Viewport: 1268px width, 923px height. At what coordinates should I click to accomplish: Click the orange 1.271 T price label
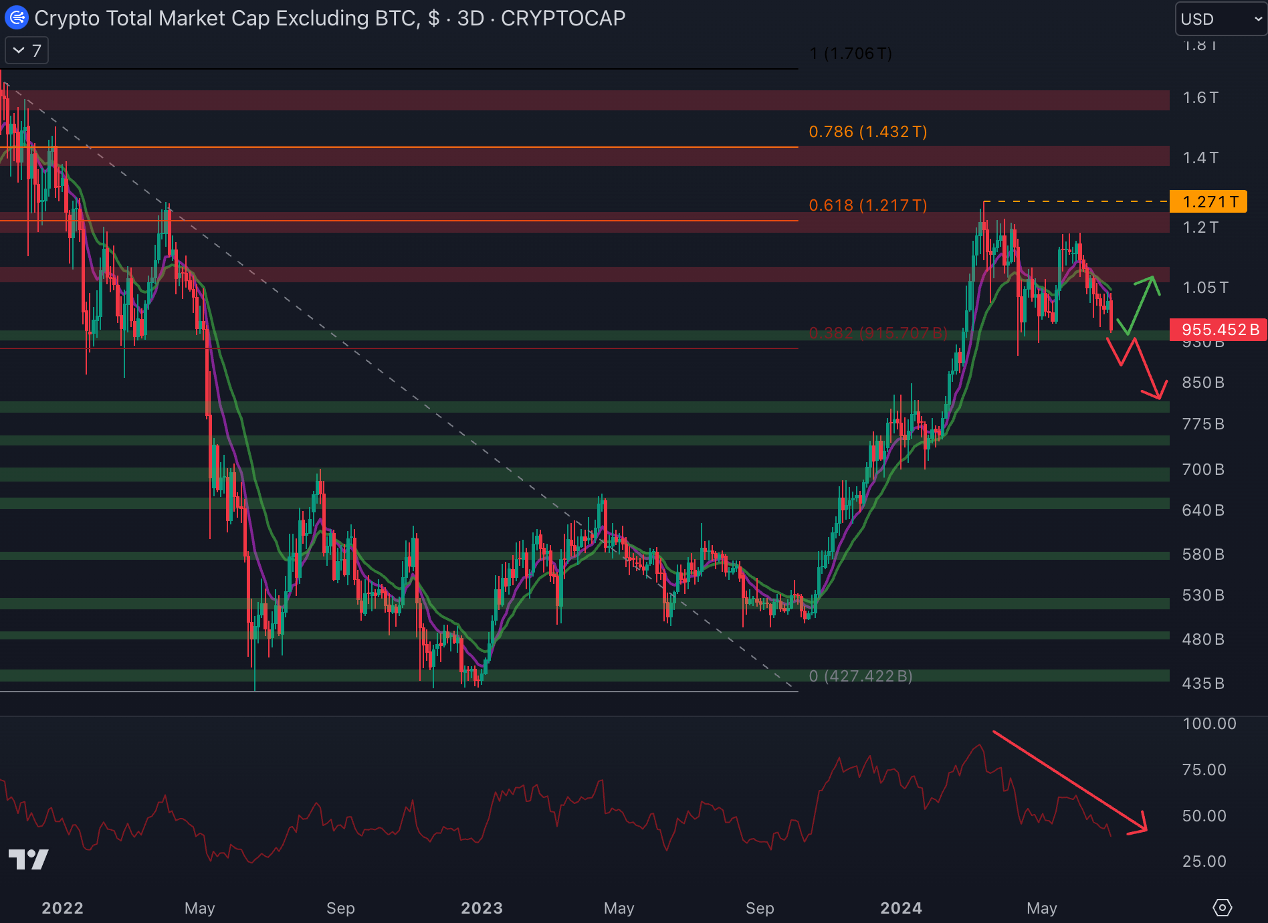click(1208, 201)
